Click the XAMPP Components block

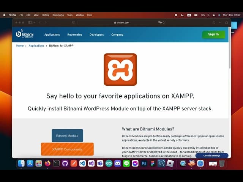click(x=67, y=149)
